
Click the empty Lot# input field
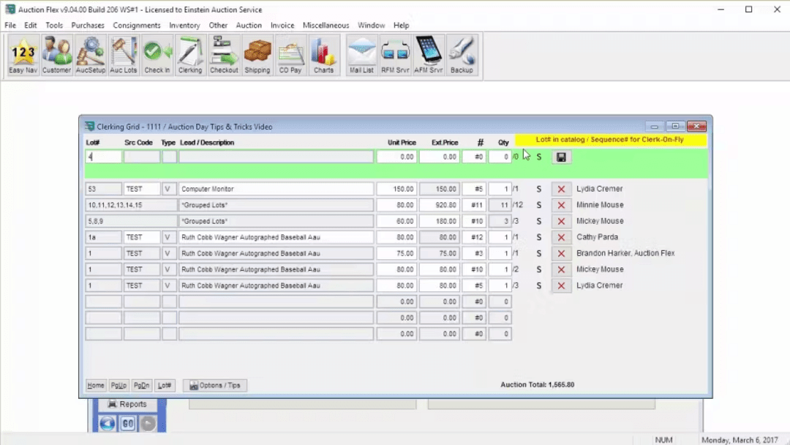tap(102, 157)
